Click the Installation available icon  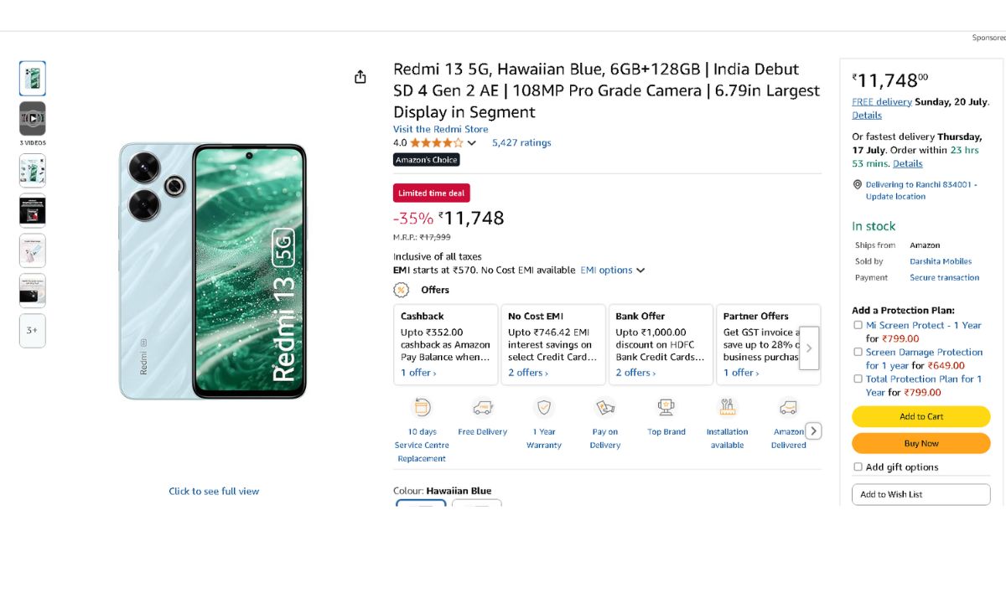tap(728, 408)
